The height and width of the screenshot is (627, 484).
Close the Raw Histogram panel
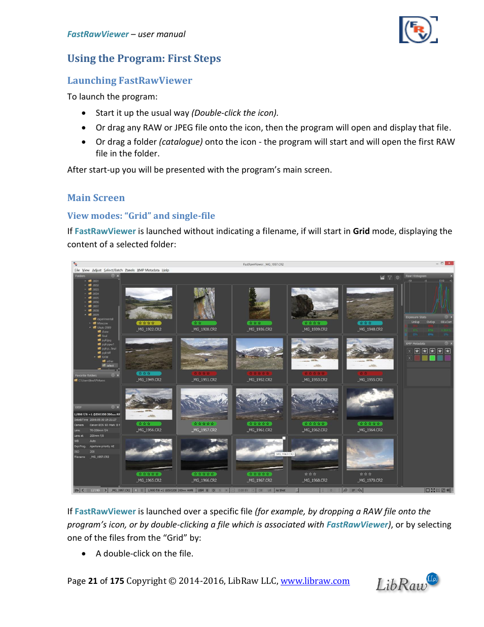coord(452,276)
